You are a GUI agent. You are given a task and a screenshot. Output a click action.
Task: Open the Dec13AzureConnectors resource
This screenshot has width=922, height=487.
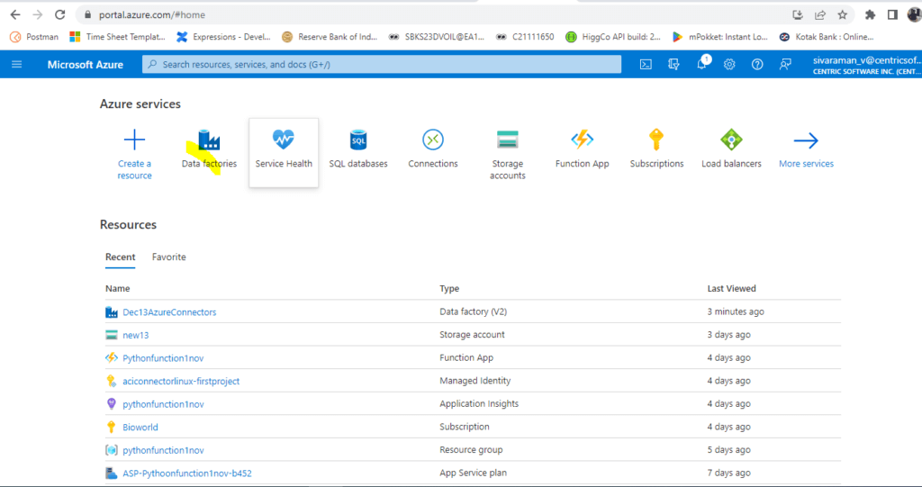(169, 312)
